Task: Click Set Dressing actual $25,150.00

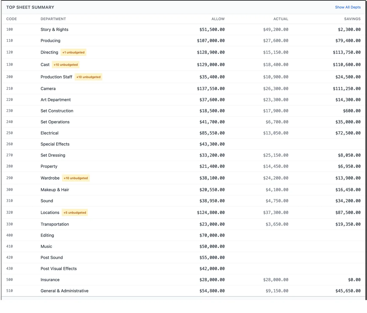Action: pos(276,155)
